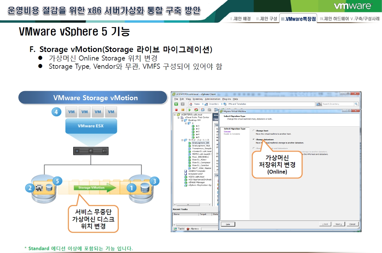Open the Administration menu

tap(213, 99)
